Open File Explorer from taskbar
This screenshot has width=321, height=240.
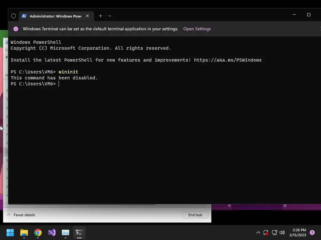[24, 232]
